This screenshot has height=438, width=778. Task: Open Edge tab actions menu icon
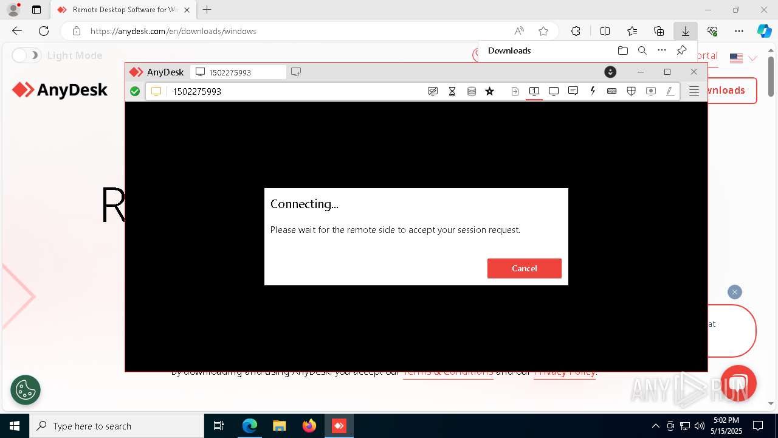click(36, 10)
